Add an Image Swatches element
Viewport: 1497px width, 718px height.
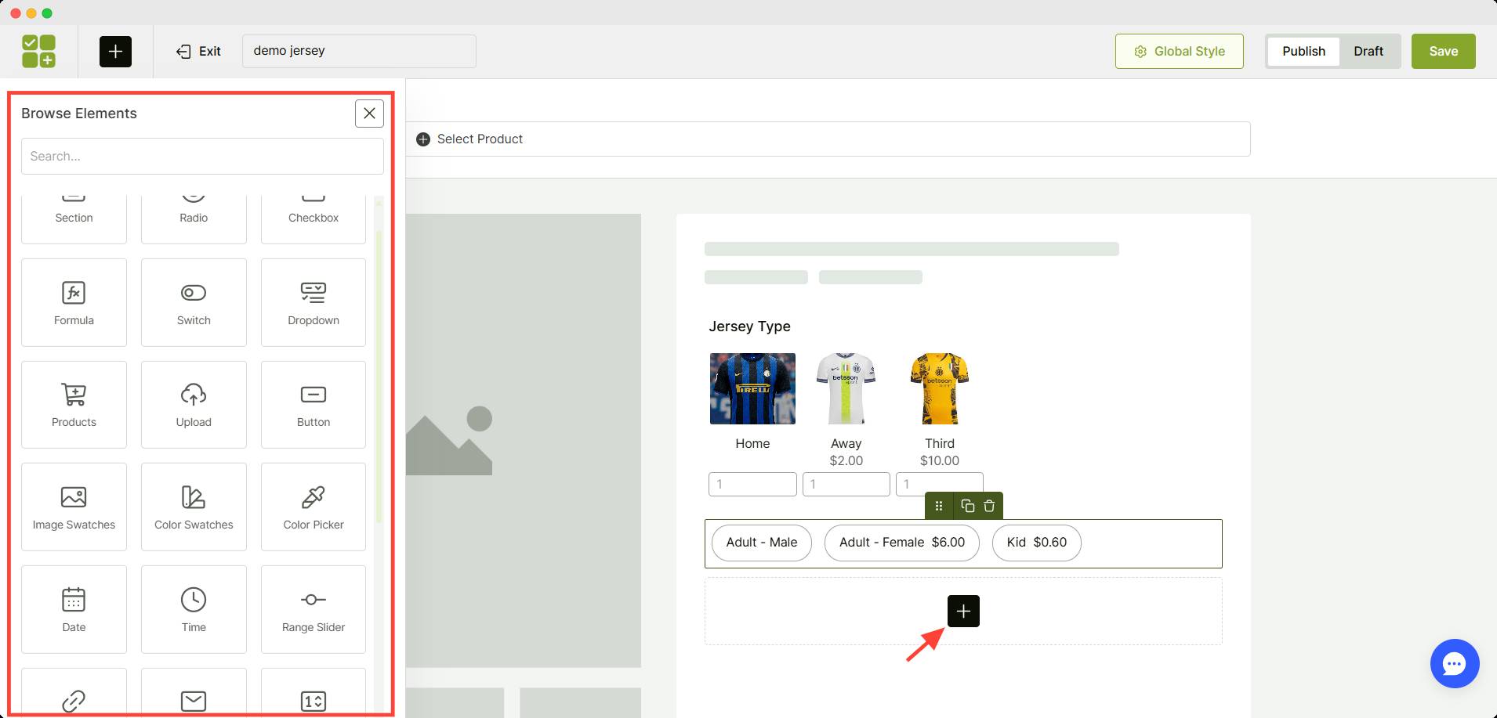74,507
